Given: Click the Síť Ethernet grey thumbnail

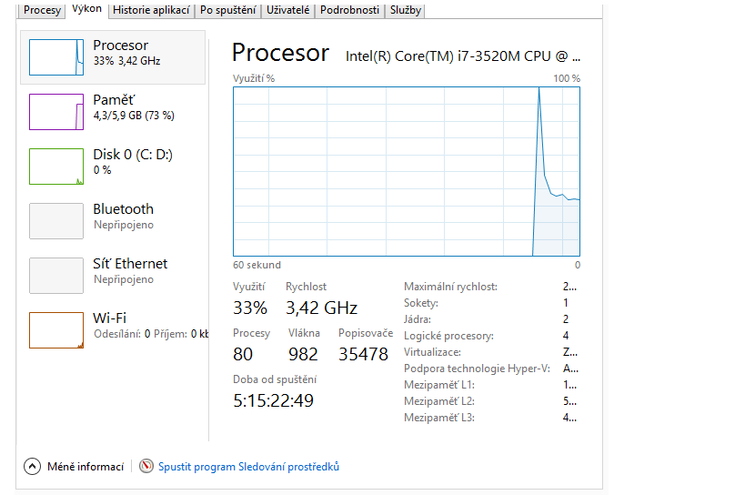Looking at the screenshot, I should point(56,276).
